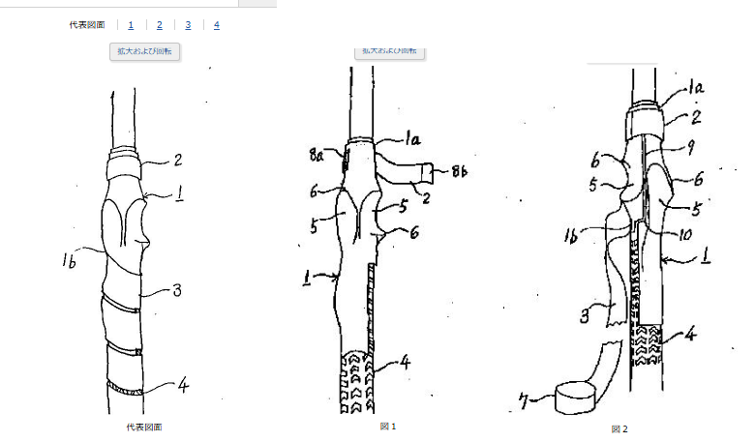Select the 代表図面 tab label at top
This screenshot has height=442, width=755.
(x=87, y=25)
